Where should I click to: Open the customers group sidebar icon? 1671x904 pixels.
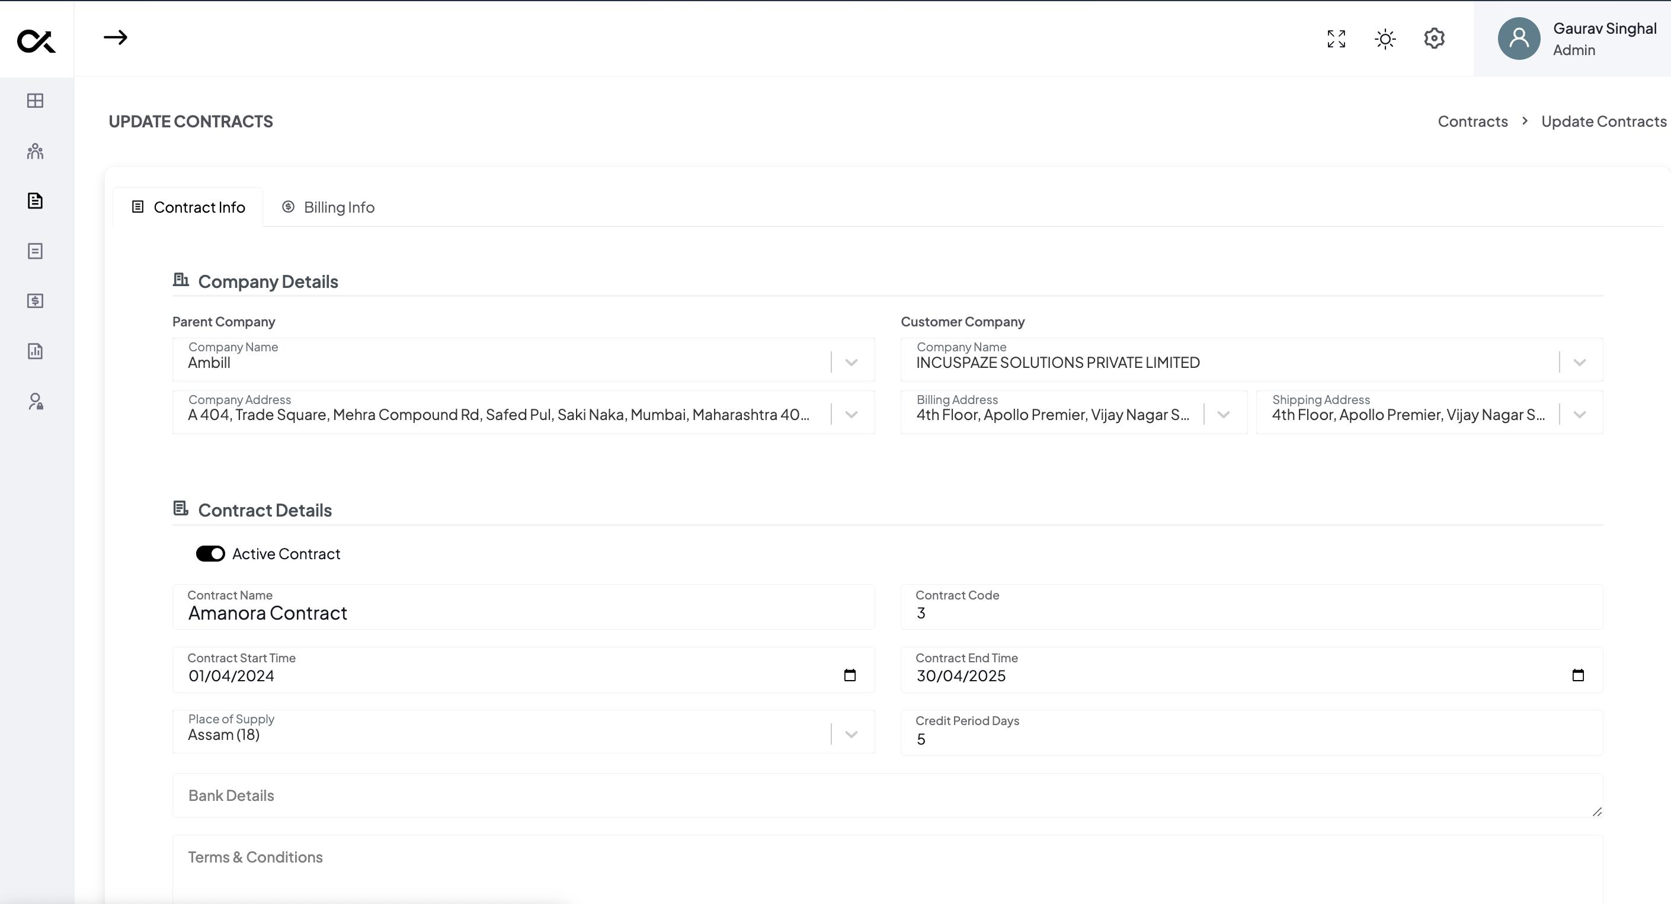(35, 151)
